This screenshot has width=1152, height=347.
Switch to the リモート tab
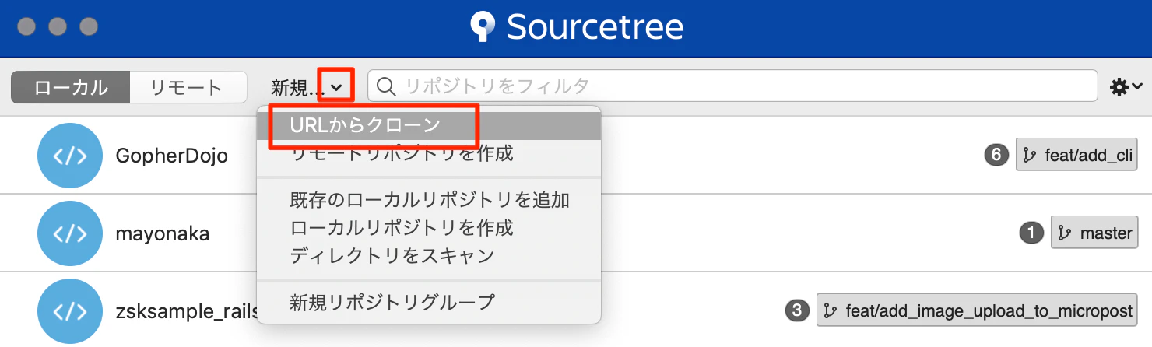pos(188,87)
